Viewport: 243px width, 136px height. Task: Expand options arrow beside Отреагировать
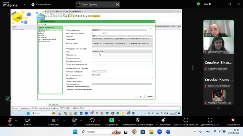tap(100, 120)
